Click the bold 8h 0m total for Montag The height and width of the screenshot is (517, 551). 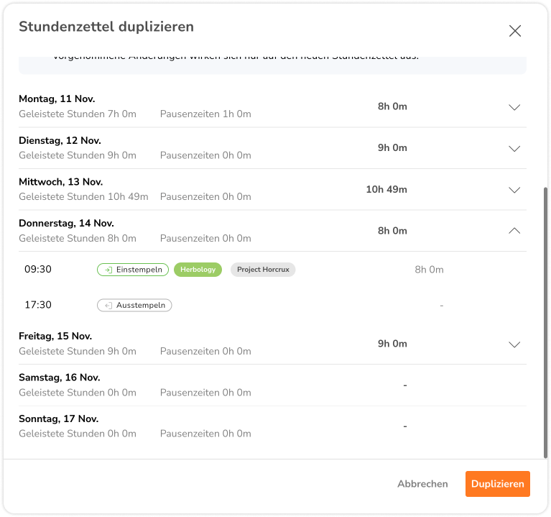pos(392,106)
